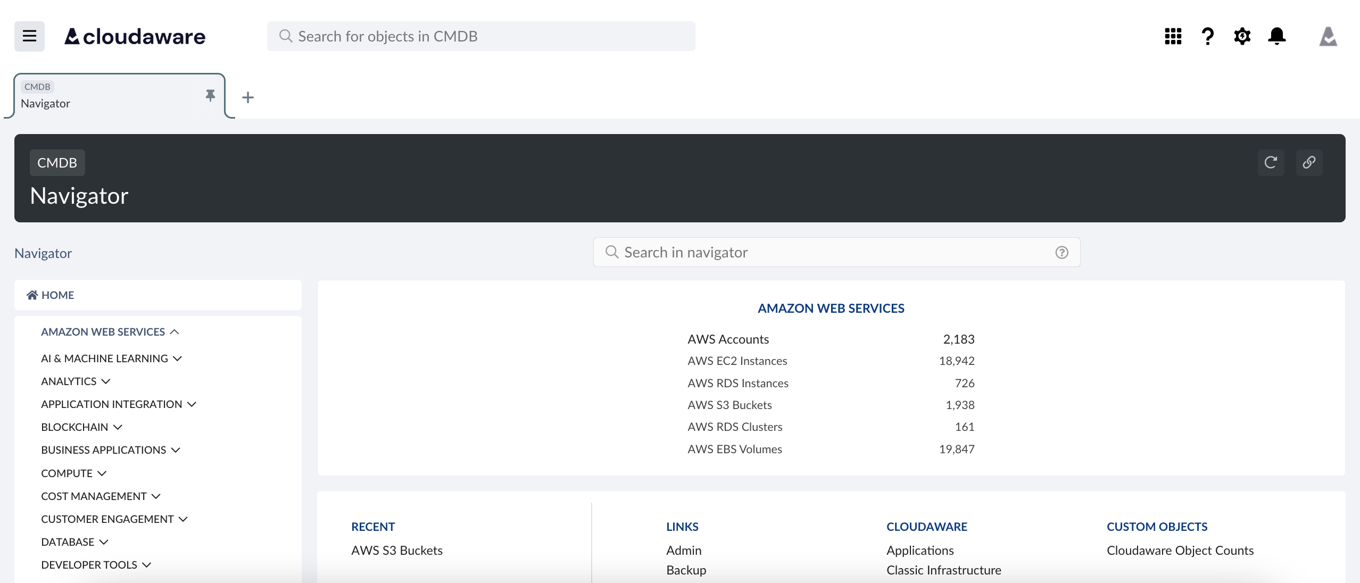Expand the Database category

click(x=74, y=542)
